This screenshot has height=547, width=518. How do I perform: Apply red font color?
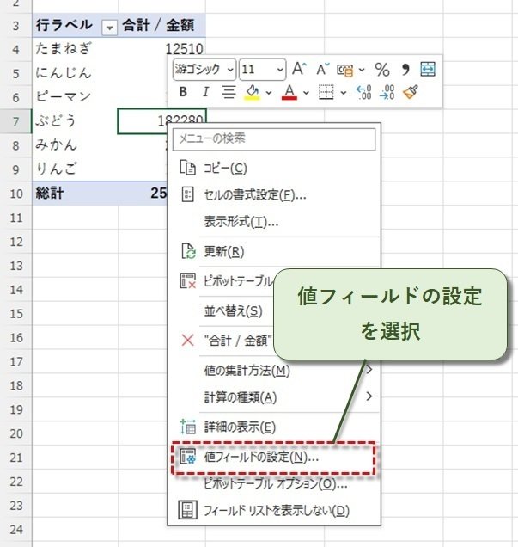[x=289, y=92]
